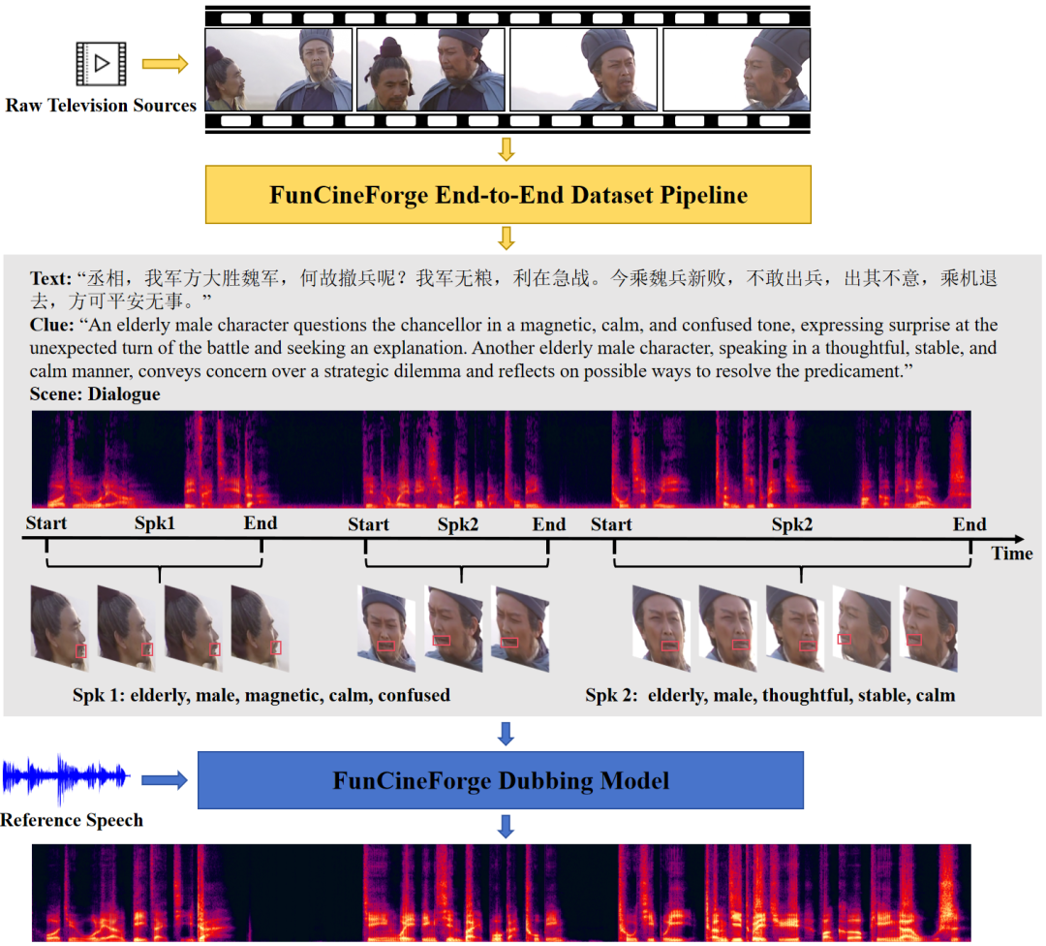The image size is (1046, 946).
Task: Click the blue reference speech waveform
Action: tap(66, 777)
